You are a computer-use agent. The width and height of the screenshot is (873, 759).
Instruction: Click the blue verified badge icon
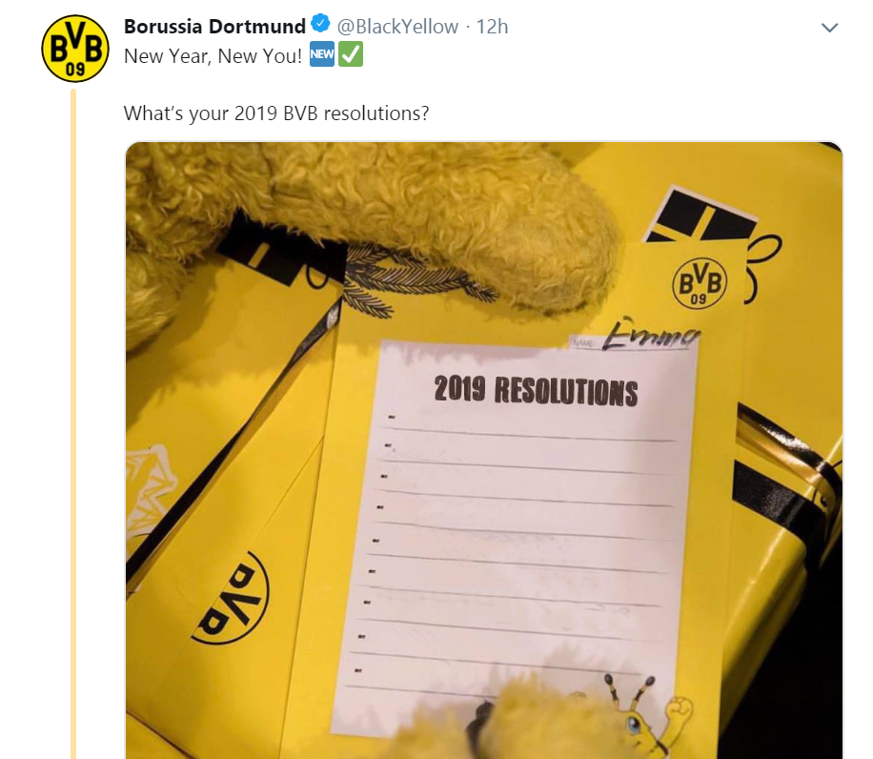(320, 24)
